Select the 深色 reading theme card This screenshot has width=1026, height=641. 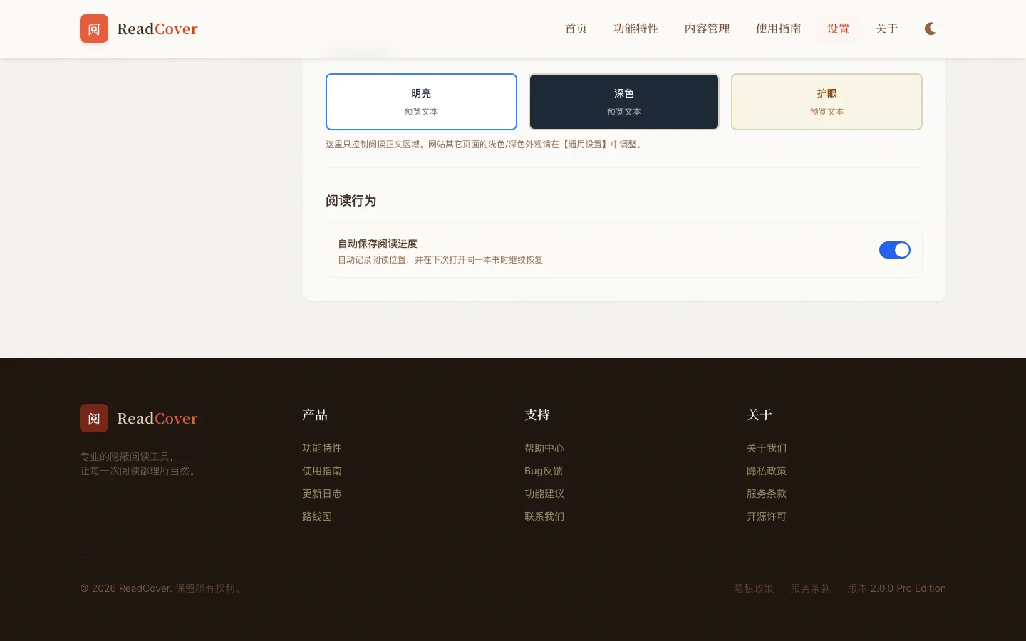coord(624,102)
